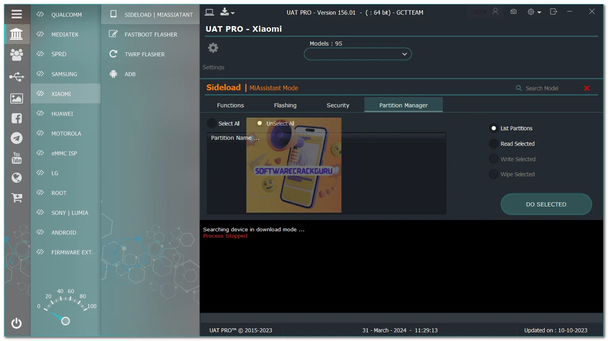Select the bank building sidebar icon
Image resolution: width=608 pixels, height=341 pixels.
pyautogui.click(x=16, y=34)
